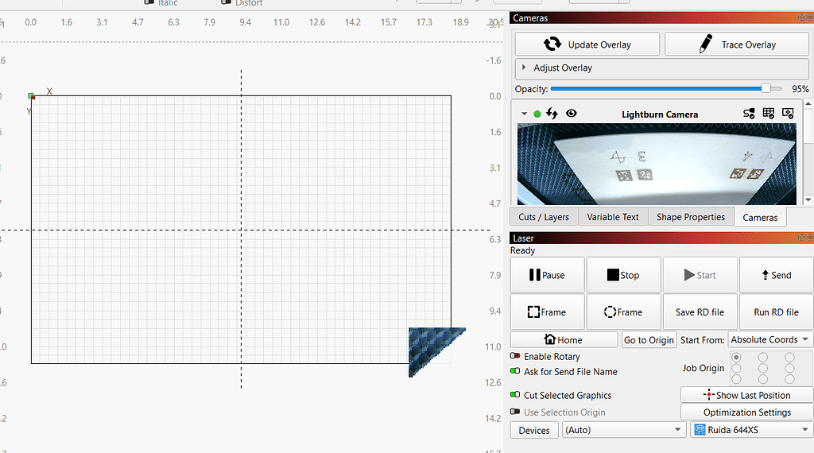Click the green camera status dot

click(537, 114)
